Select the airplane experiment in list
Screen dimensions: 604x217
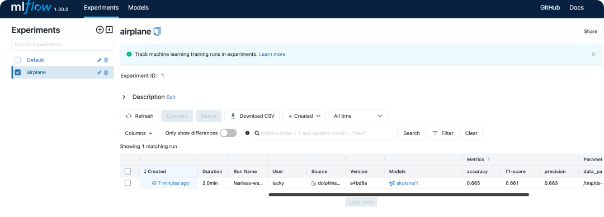pos(36,73)
